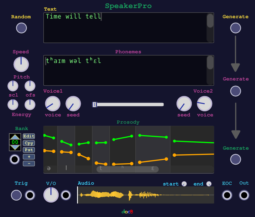Click the Voice2 seed knob
Image resolution: width=255 pixels, height=217 pixels.
(184, 104)
